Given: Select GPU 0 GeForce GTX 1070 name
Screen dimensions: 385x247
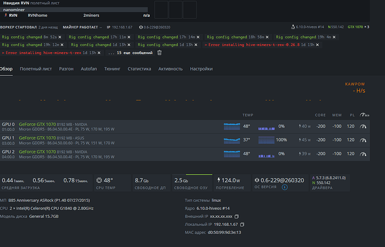Looking at the screenshot, I should tap(37, 124).
